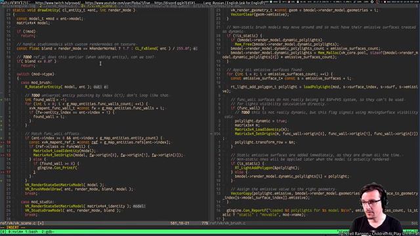Screen dimensions: 420x236
Task: Place cursor on VK_StudioDrawModel line
Action: pyautogui.click(x=73, y=210)
